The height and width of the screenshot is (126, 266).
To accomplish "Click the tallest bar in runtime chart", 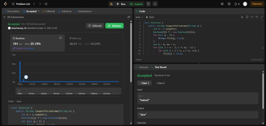I will tap(20, 72).
